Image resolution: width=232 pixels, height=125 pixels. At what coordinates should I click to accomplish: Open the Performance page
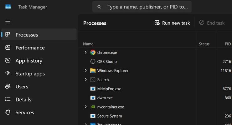click(x=39, y=47)
